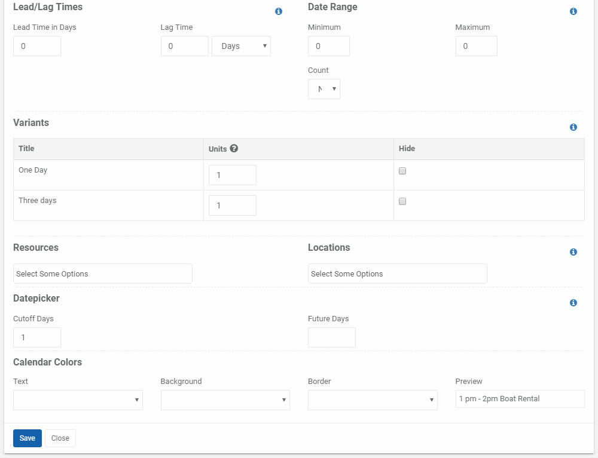Click the Calendar Colors heading
The image size is (598, 458).
click(x=48, y=362)
